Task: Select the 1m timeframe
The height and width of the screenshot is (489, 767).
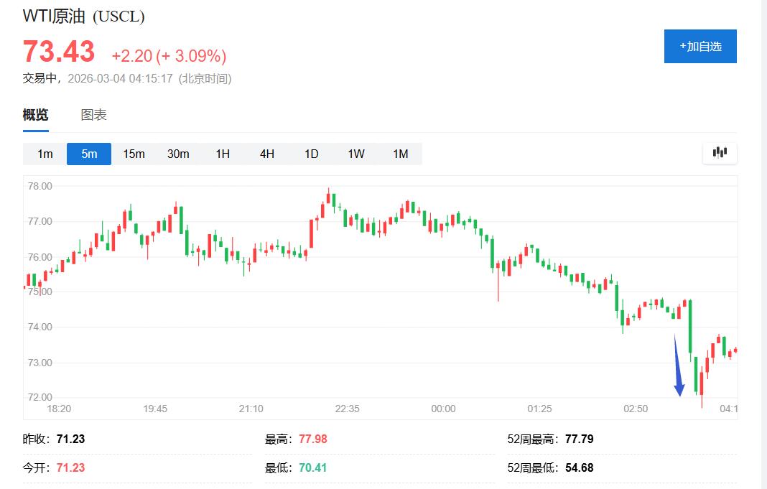Action: [45, 154]
